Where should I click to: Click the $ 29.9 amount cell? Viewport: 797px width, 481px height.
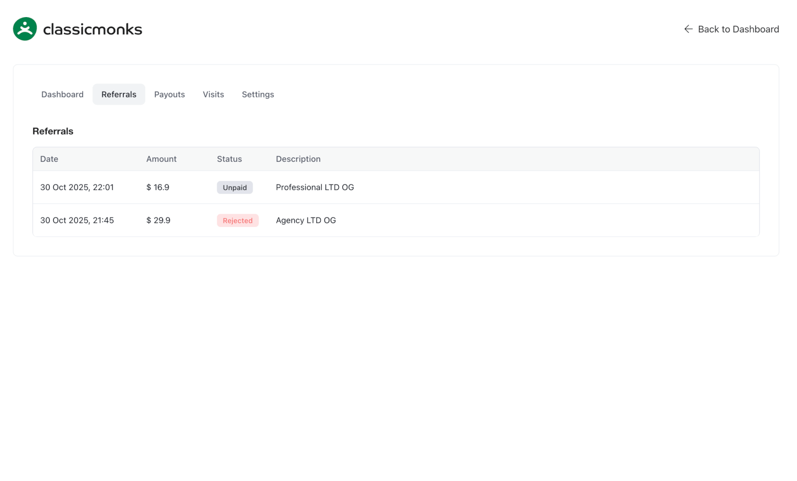(158, 220)
